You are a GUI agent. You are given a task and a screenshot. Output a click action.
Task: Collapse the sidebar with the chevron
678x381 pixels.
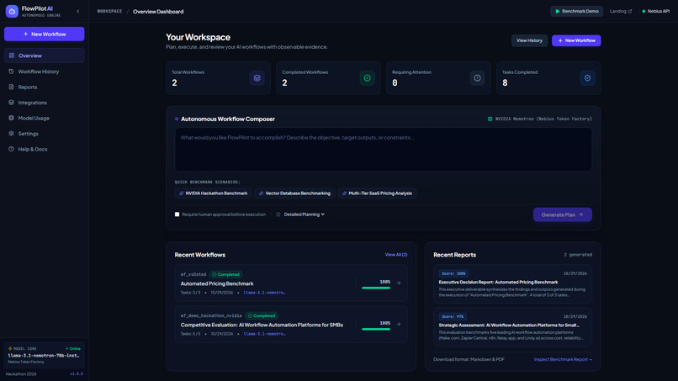coord(78,12)
